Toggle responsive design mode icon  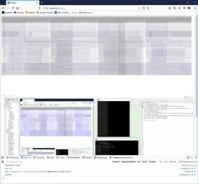coord(188,158)
